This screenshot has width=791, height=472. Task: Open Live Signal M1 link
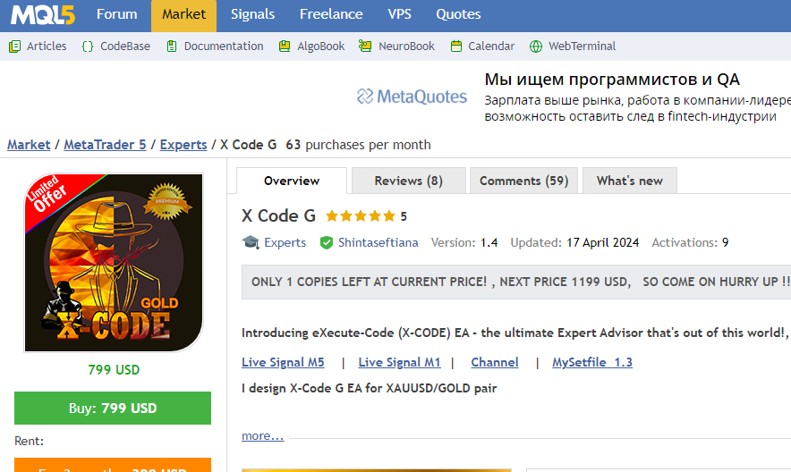pos(400,363)
